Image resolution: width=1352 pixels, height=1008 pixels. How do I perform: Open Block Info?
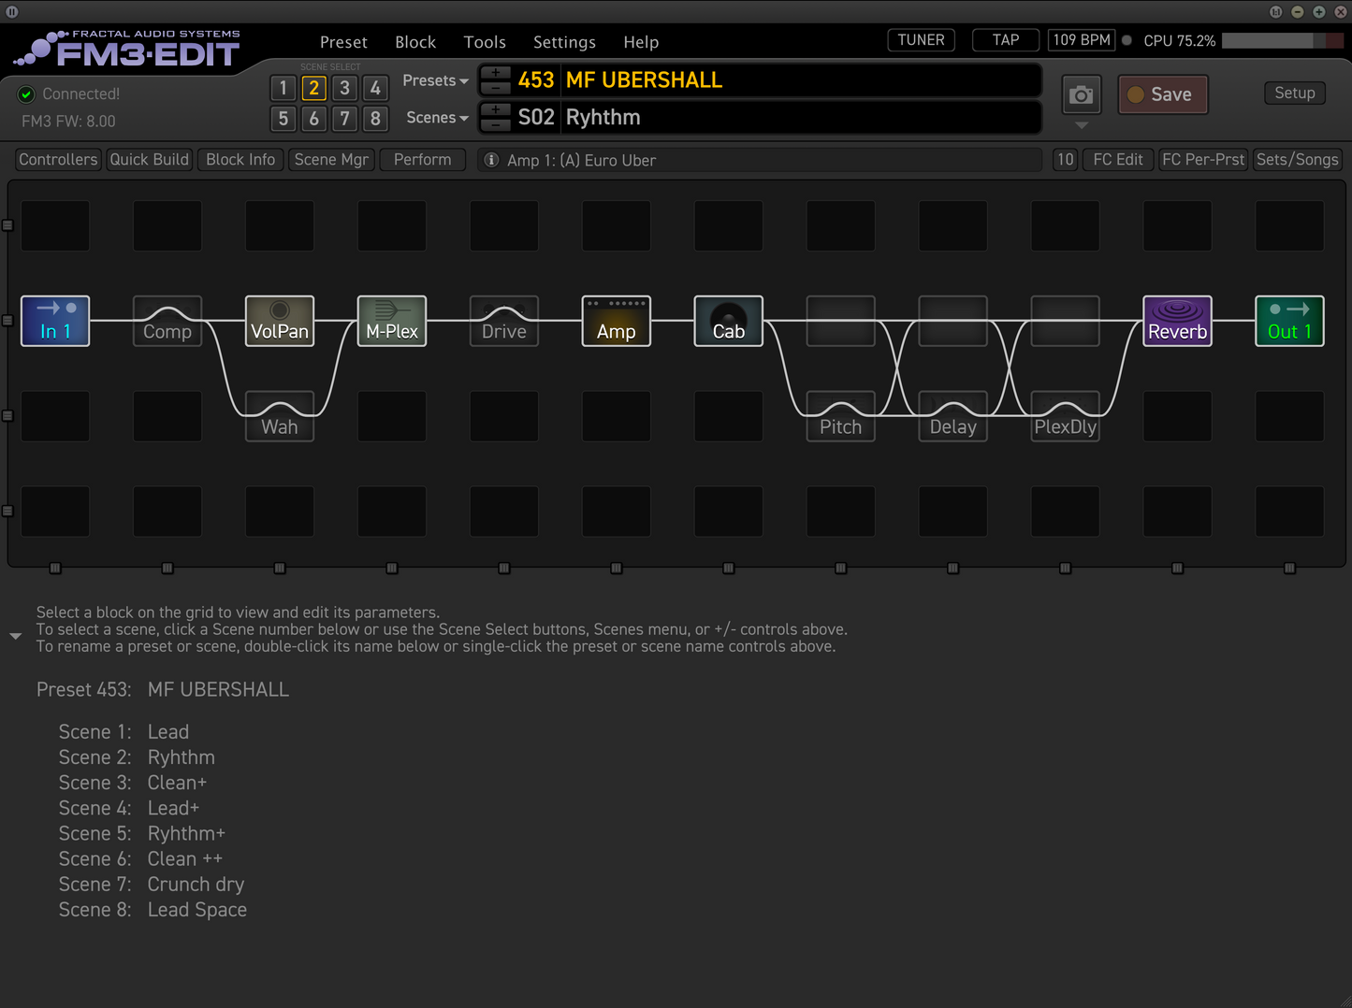click(x=240, y=160)
